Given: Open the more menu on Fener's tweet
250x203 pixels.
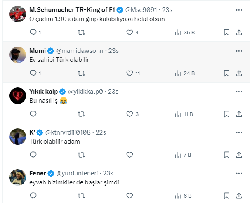Looking at the screenshot, I should click(239, 173).
